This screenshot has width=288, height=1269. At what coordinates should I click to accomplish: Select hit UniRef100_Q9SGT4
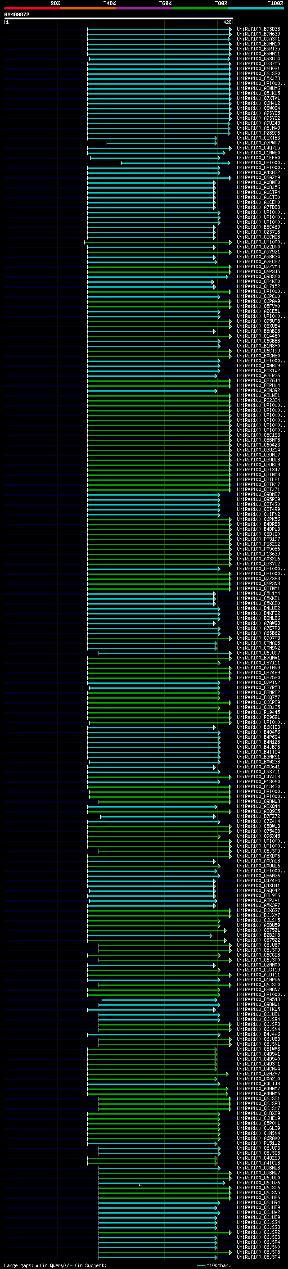(x=258, y=59)
